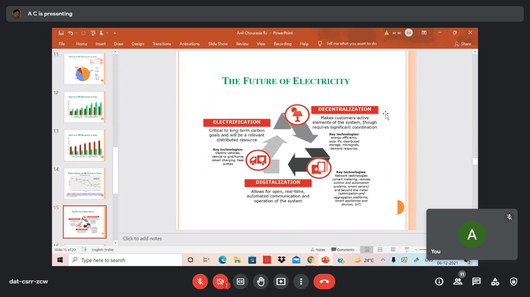Select slide 12 thumbnail
This screenshot has width=530, height=297.
point(84,107)
